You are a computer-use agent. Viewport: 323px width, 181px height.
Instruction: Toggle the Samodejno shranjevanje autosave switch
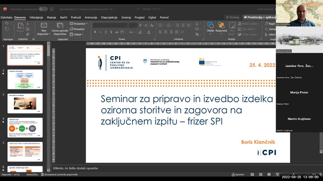[x=43, y=9]
